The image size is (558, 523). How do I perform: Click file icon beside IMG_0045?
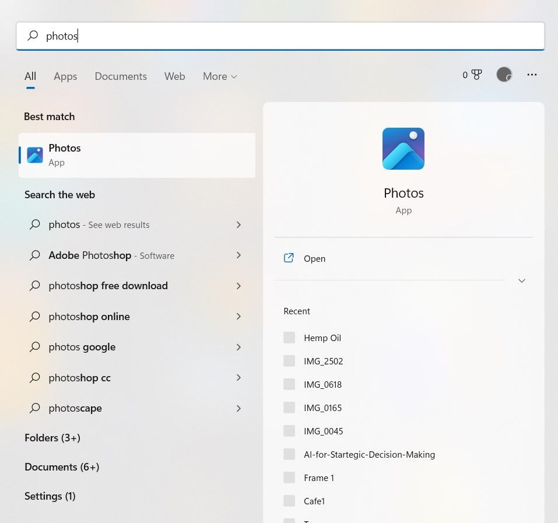click(x=289, y=431)
